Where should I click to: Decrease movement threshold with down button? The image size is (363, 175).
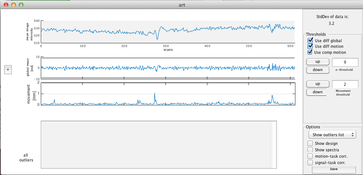(318, 92)
